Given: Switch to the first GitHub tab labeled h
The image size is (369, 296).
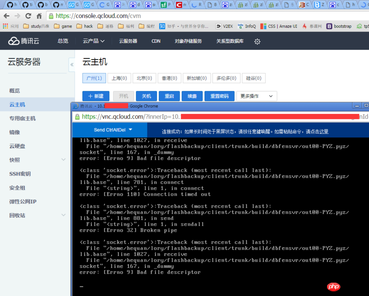Looking at the screenshot, I should pyautogui.click(x=11, y=5).
